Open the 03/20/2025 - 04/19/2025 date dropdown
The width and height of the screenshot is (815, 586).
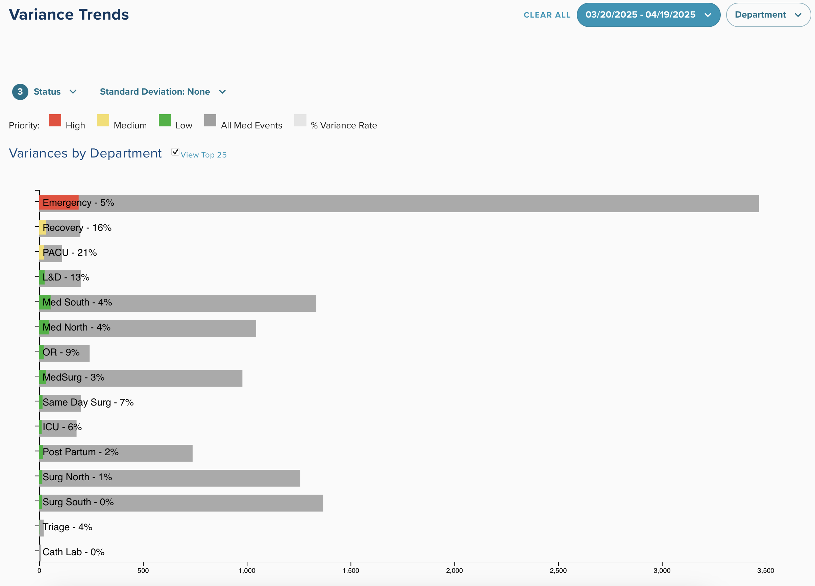640,15
